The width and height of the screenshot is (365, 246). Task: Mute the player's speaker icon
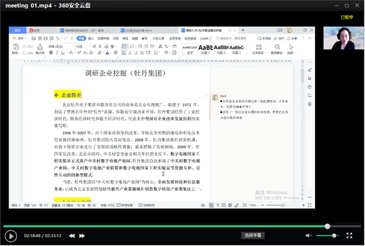[308, 235]
